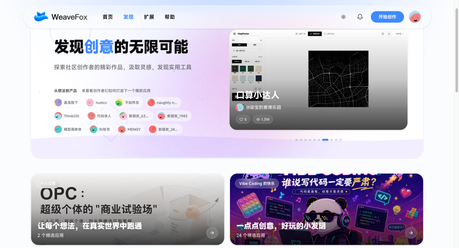Open the 口算小达人 featured title
Screen dimensions: 459x248
click(x=257, y=95)
